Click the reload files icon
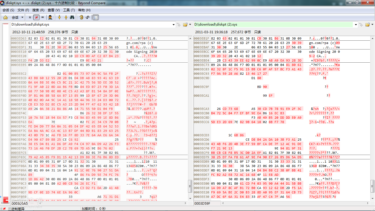The width and height of the screenshot is (375, 211). point(88,17)
